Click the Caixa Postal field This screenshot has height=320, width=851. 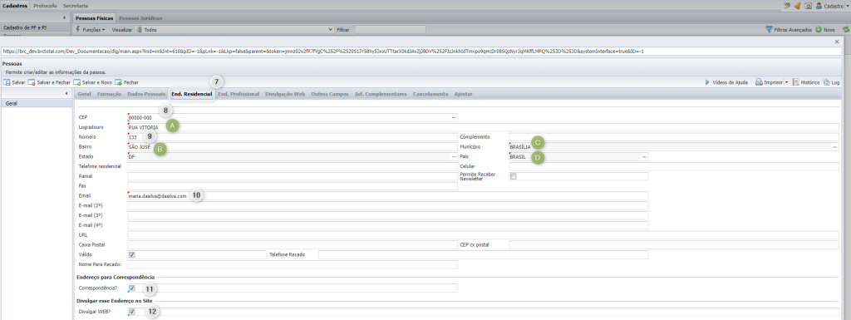pyautogui.click(x=293, y=244)
